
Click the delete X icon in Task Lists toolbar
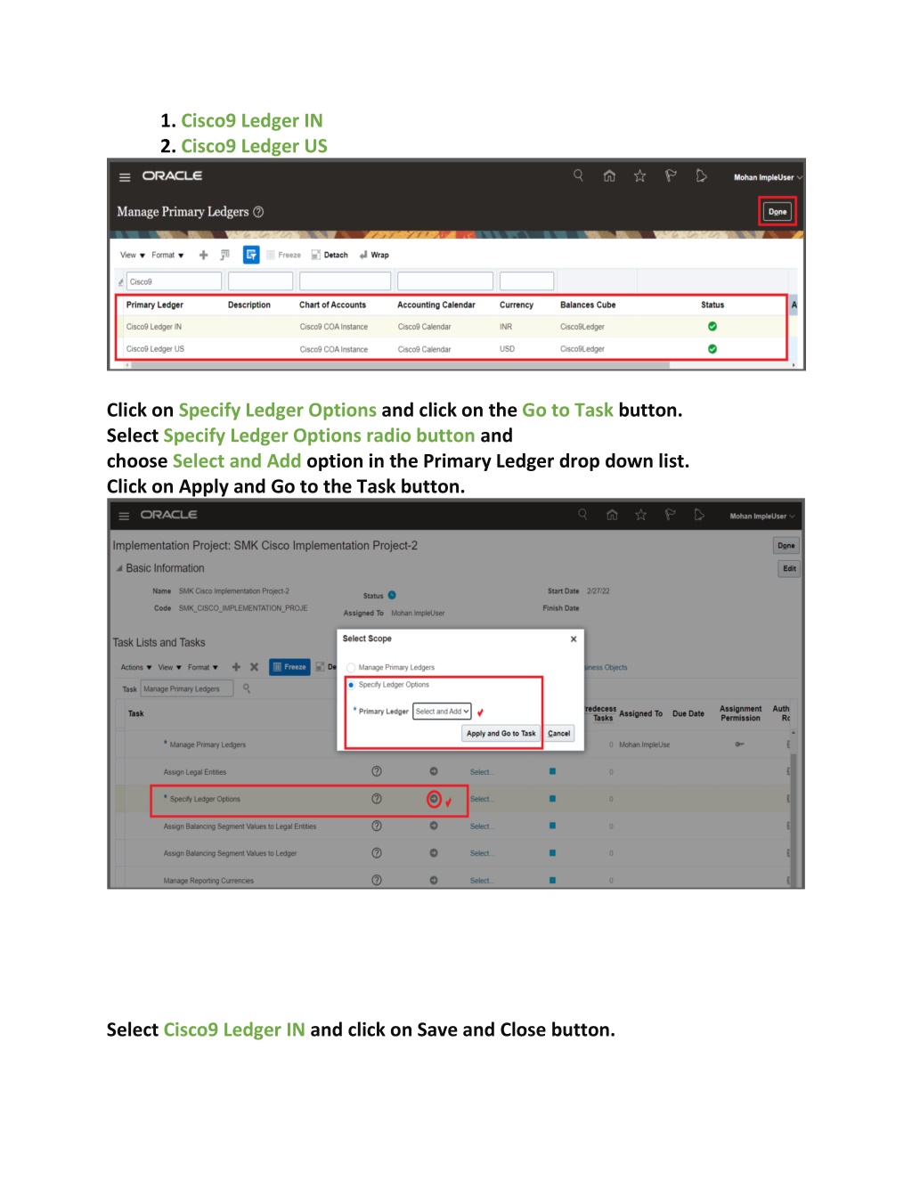click(x=254, y=667)
